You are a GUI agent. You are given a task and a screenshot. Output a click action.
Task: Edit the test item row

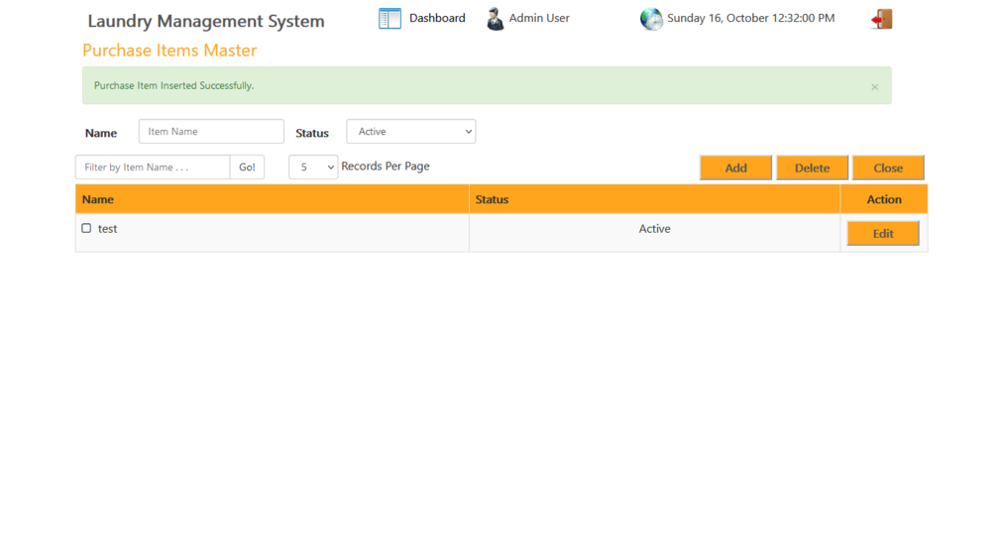click(883, 233)
